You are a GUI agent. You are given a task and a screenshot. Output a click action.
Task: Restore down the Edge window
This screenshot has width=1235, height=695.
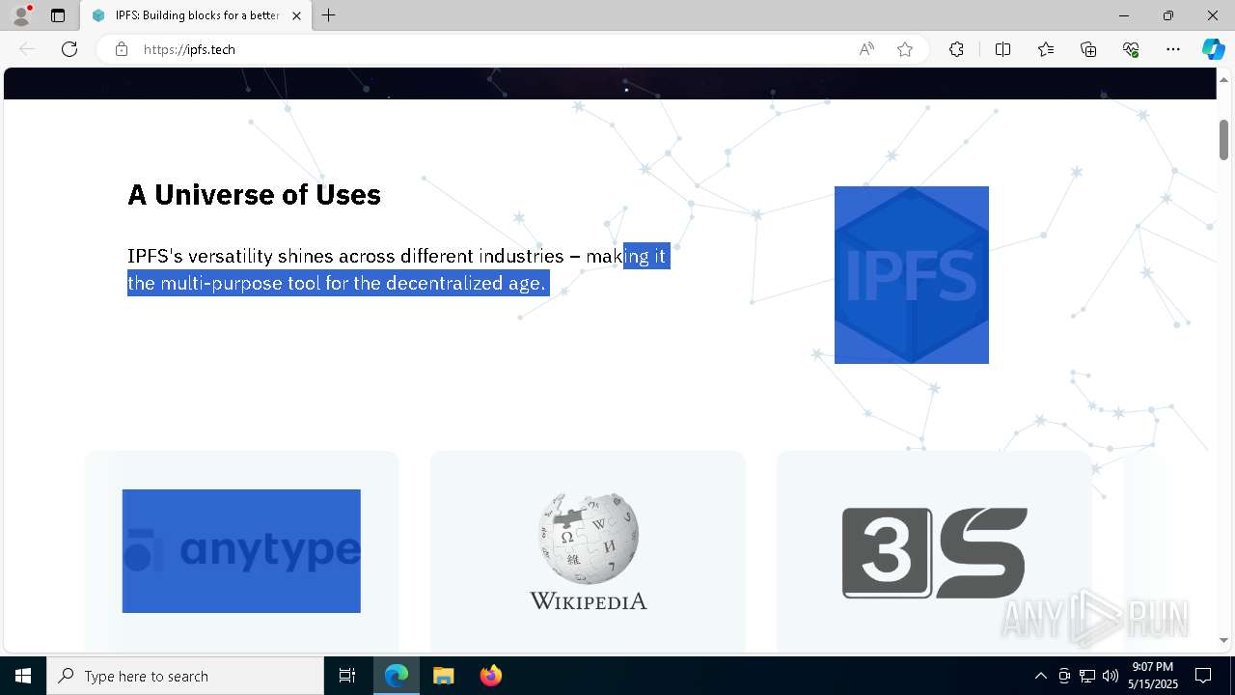click(1168, 15)
